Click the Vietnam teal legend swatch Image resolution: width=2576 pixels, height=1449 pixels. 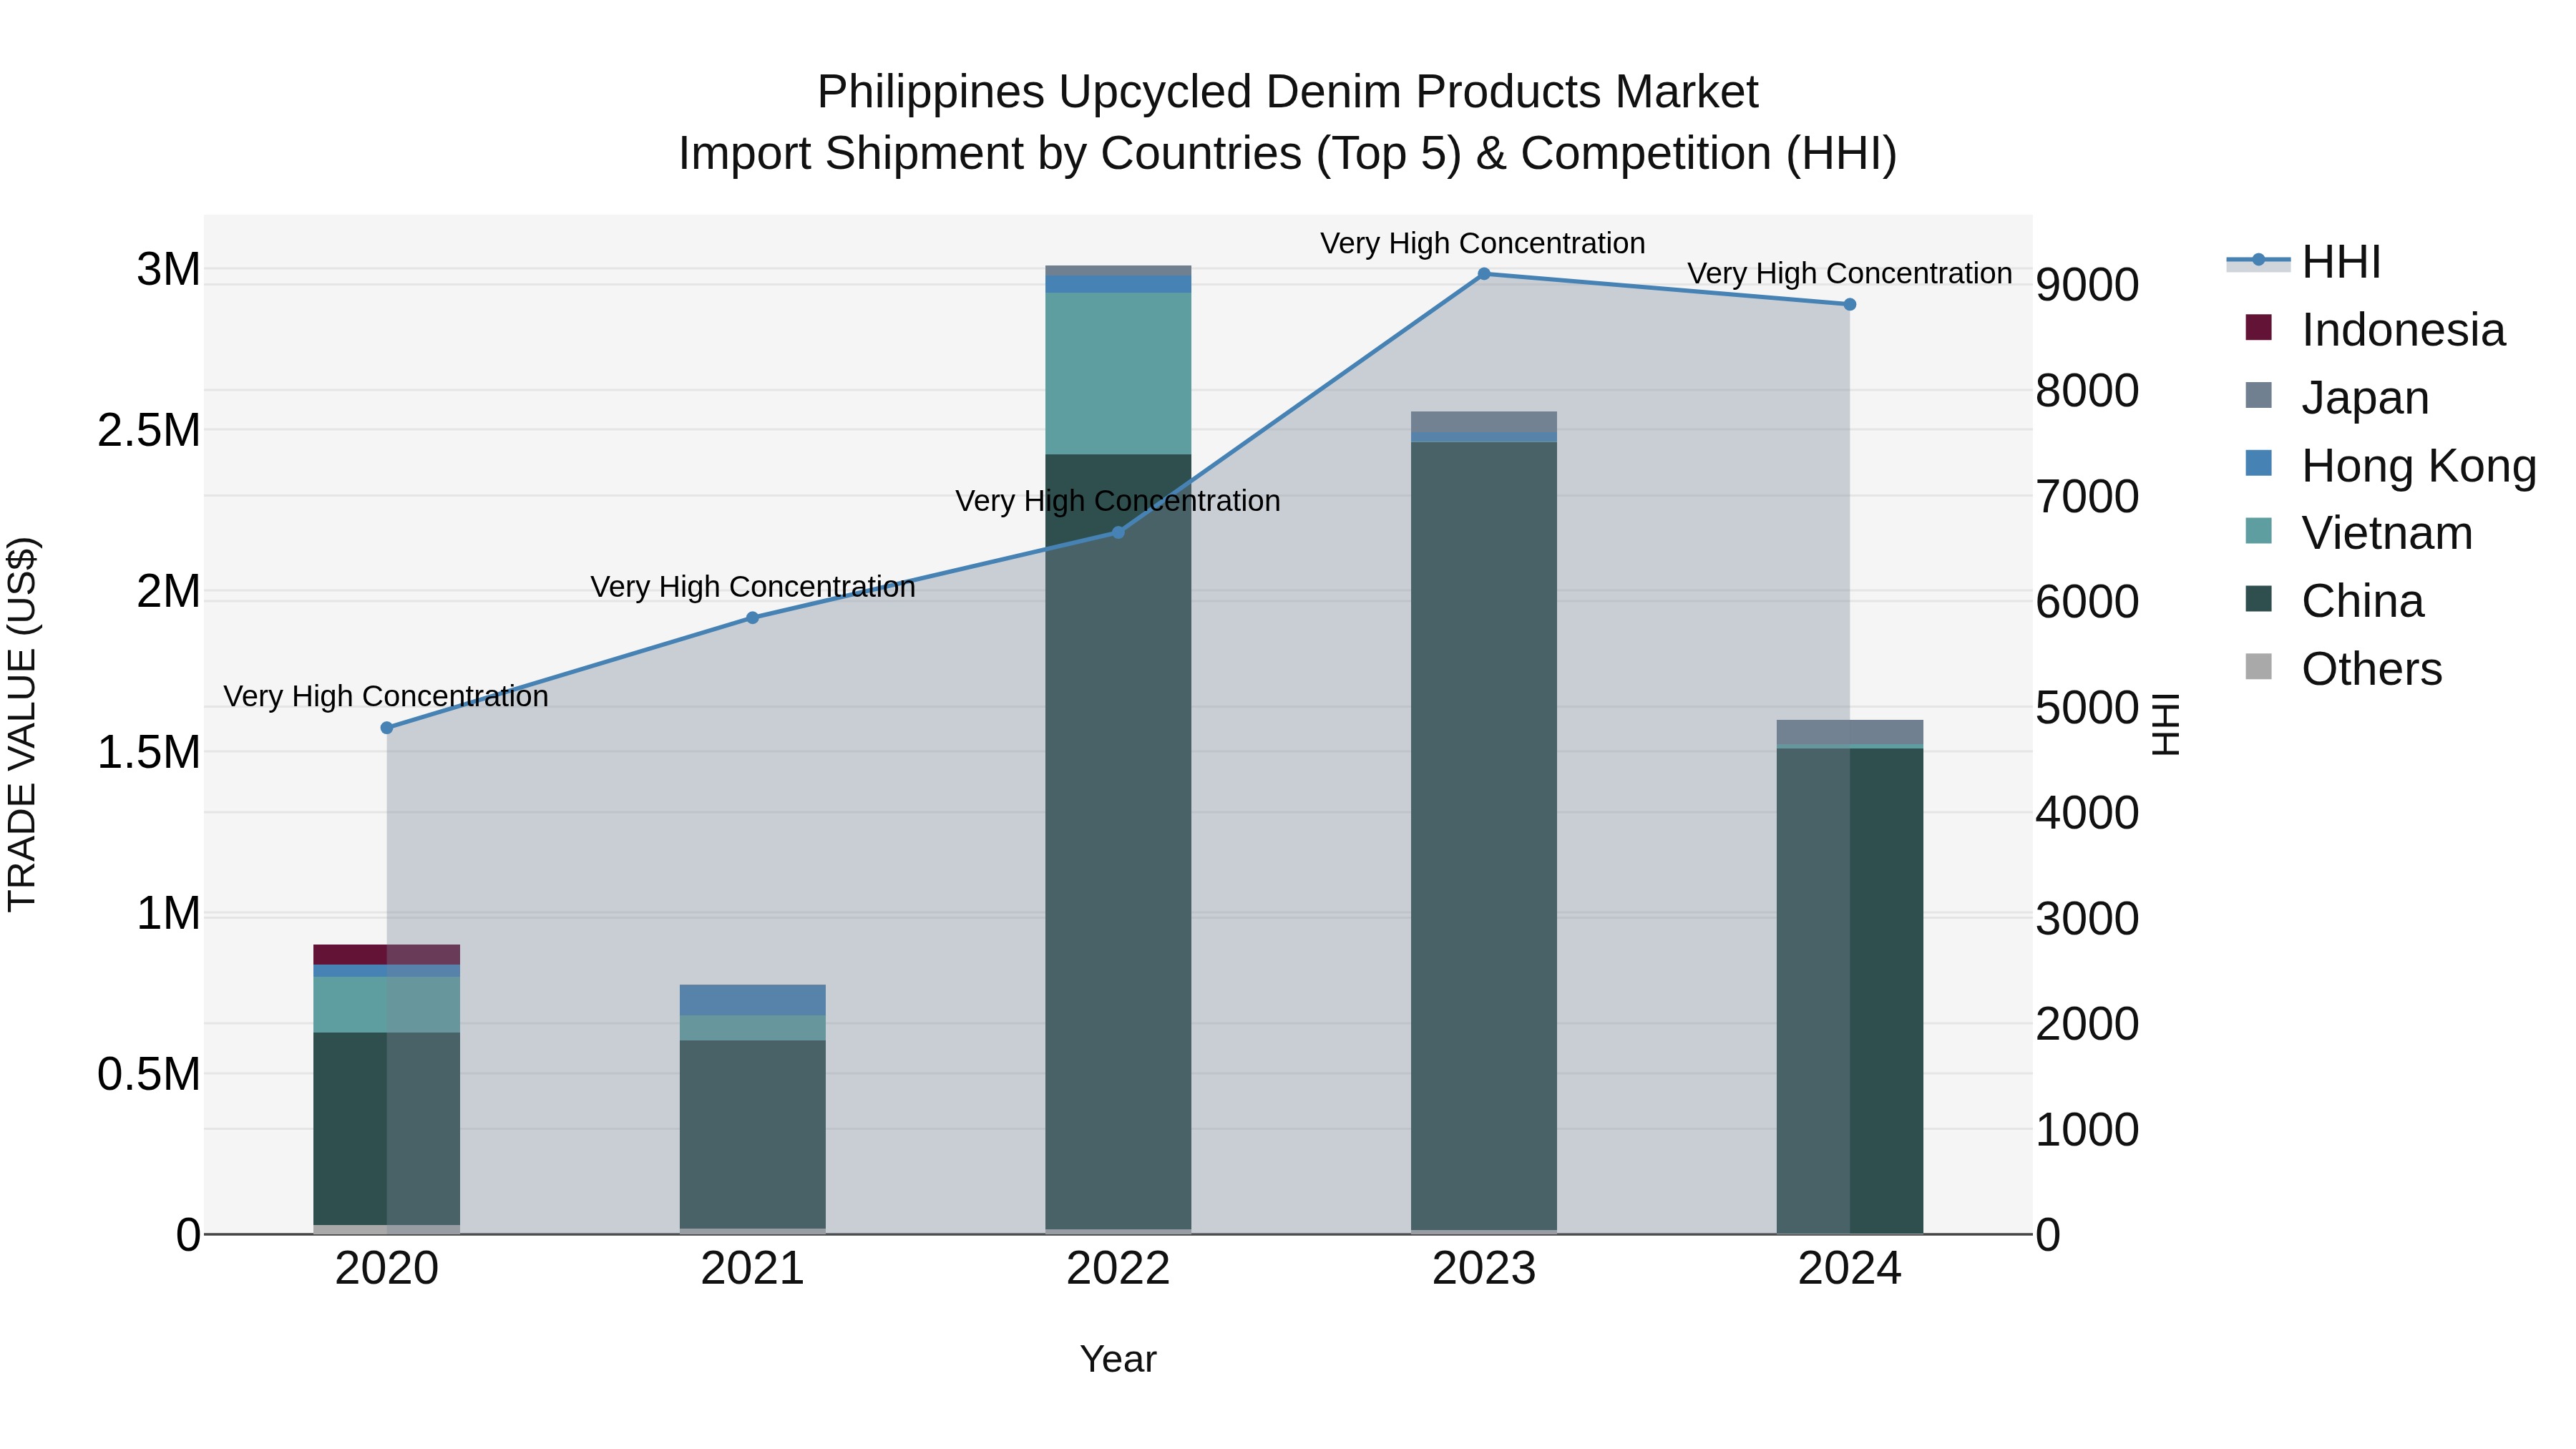(2258, 531)
